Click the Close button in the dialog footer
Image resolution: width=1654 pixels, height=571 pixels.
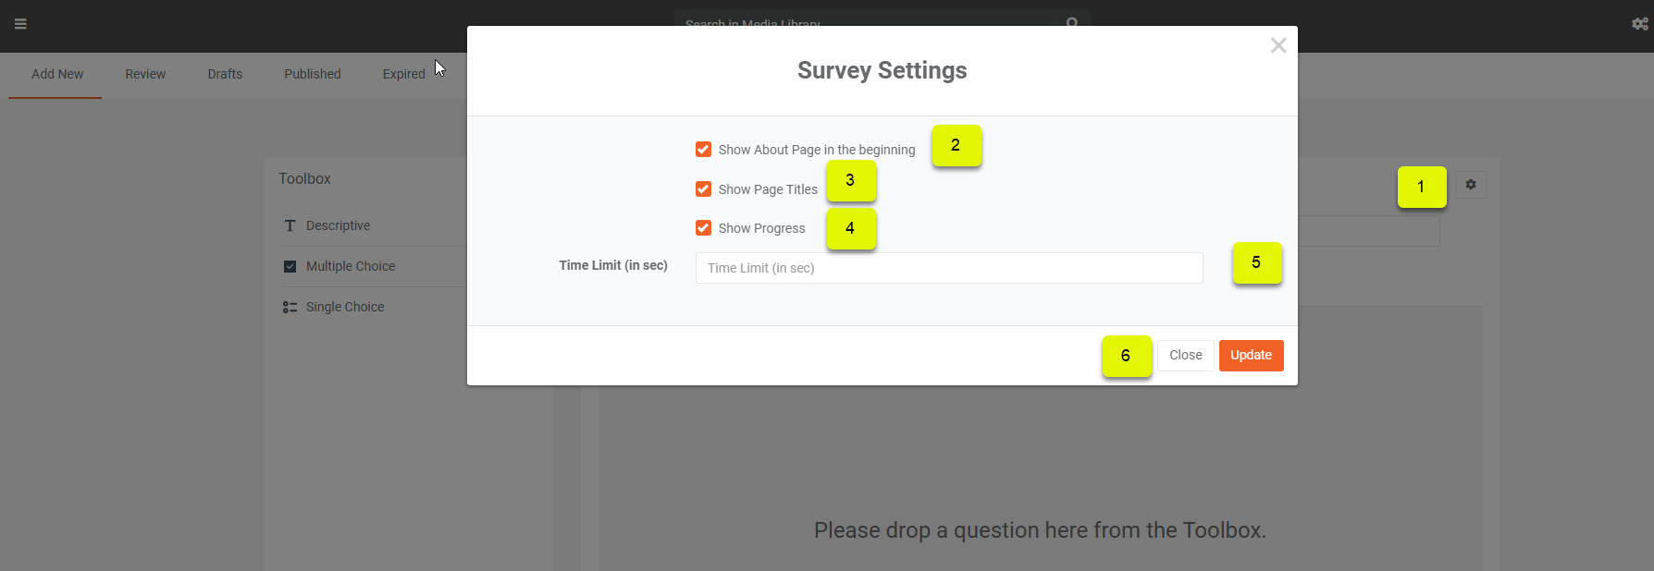(1185, 356)
